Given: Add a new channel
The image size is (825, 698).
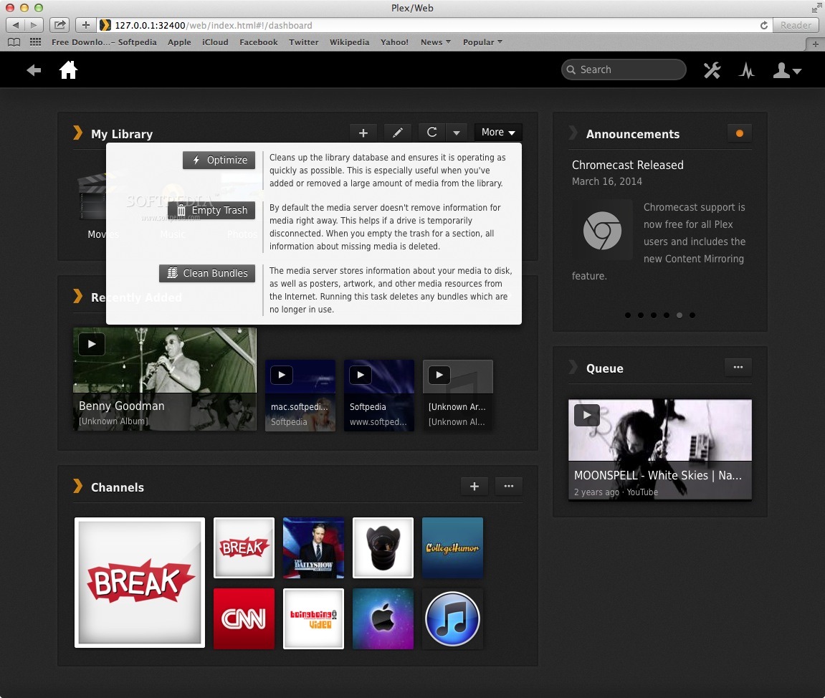Looking at the screenshot, I should point(474,487).
